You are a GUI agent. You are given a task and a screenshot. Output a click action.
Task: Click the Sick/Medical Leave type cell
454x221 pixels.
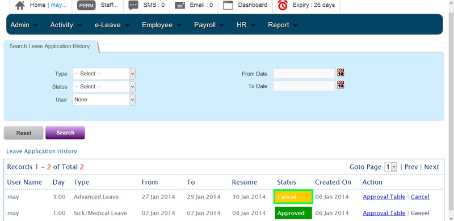(x=100, y=213)
